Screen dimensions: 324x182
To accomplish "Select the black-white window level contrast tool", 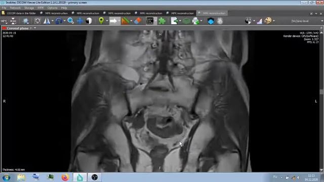I will tap(89, 21).
